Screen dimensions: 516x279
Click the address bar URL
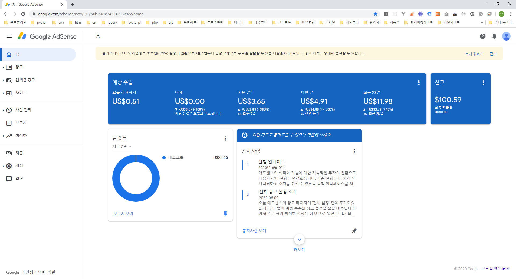pos(91,14)
